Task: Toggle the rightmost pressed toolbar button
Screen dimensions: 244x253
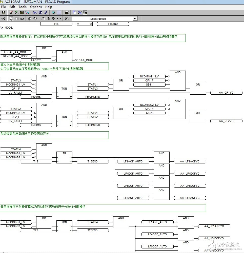Action: click(x=85, y=12)
